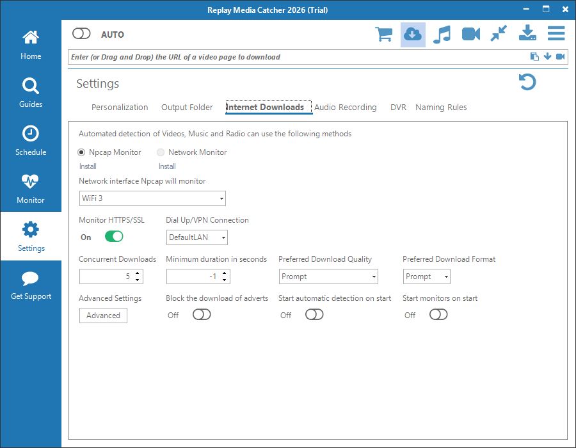This screenshot has width=576, height=448.
Task: Enable Block the download of adverts
Action: [202, 315]
